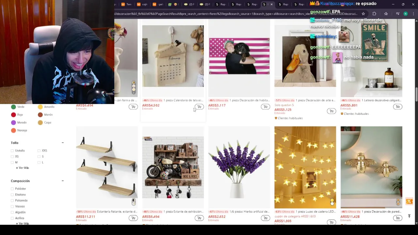
Task: Add the ARS$2.632 artificial grass to cart
Action: coord(265,218)
